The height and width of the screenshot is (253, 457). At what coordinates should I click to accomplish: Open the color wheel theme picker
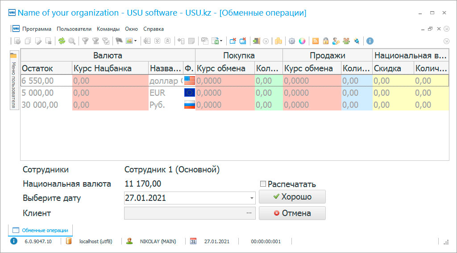click(x=302, y=41)
